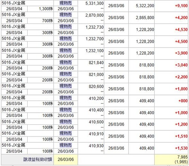Click the sale amount 820,600
189x166 pixels.
click(96, 87)
